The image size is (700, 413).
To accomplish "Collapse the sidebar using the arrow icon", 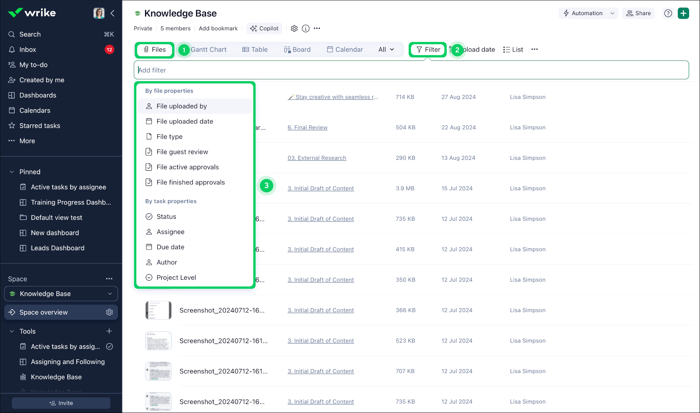I will pos(113,13).
